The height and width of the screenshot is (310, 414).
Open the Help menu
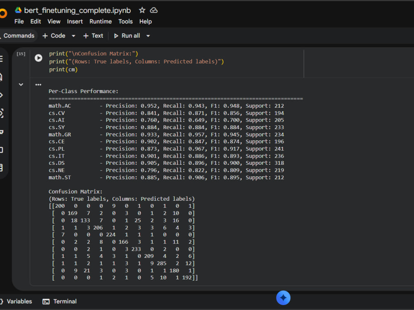(145, 22)
